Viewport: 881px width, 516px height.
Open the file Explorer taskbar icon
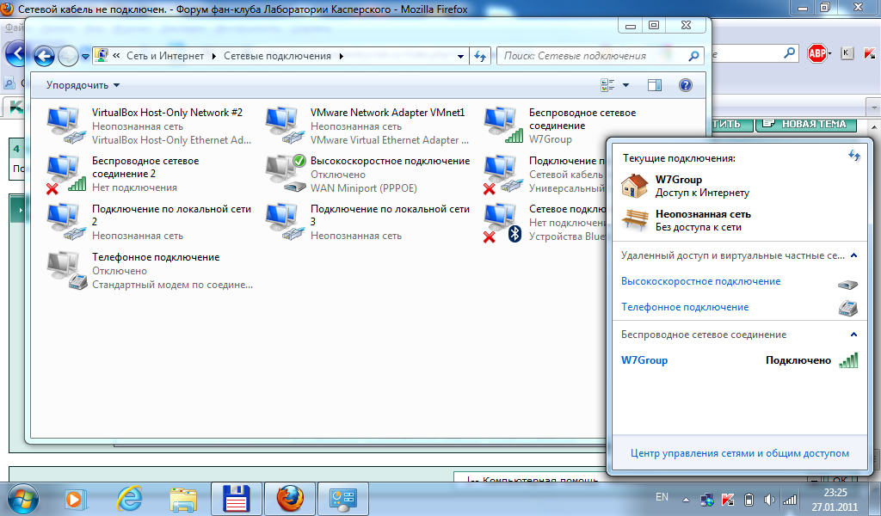pos(183,499)
